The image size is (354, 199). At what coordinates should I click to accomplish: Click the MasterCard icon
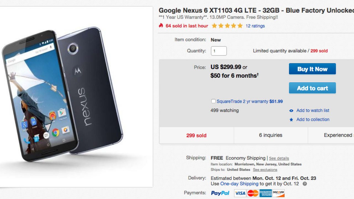coord(253,193)
